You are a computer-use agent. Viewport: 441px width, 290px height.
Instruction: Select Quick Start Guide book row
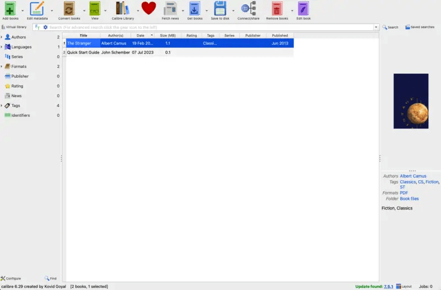[x=180, y=52]
